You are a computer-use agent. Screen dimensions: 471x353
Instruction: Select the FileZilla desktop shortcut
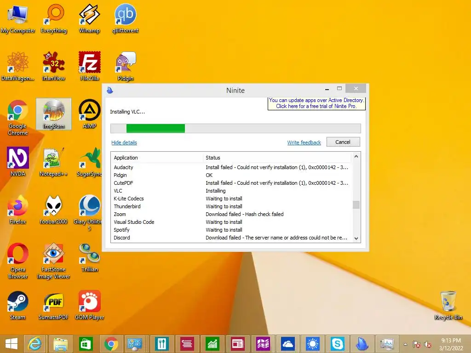pyautogui.click(x=89, y=66)
